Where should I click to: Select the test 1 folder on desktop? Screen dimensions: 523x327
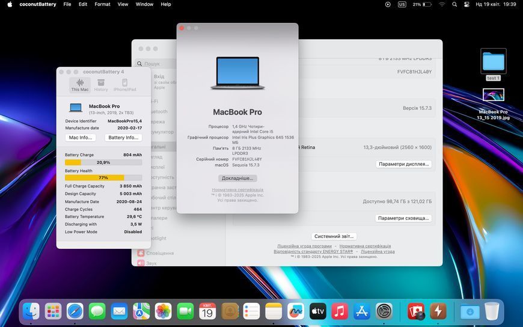pos(494,64)
